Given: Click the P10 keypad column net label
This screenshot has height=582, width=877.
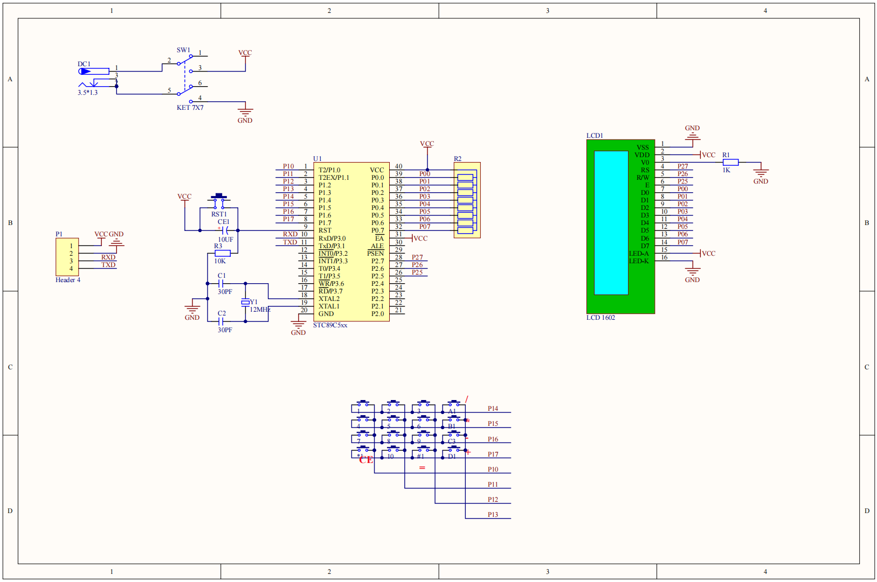Looking at the screenshot, I should point(493,469).
